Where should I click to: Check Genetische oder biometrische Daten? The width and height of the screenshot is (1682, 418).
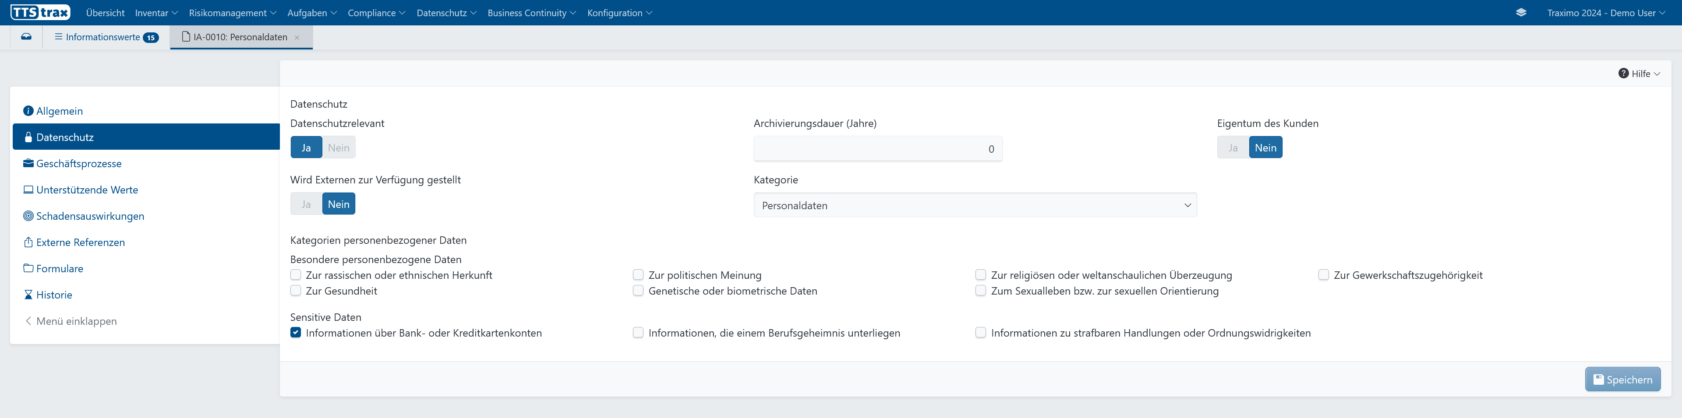tap(638, 290)
